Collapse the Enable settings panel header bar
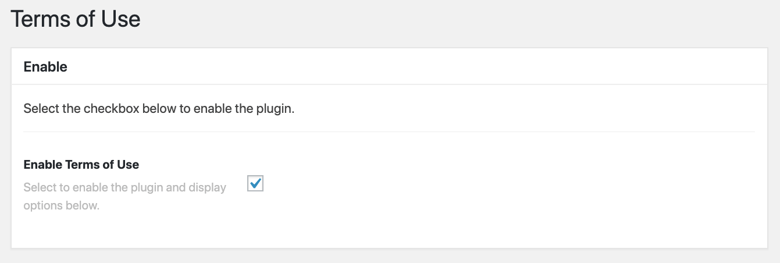780x263 pixels. tap(389, 67)
